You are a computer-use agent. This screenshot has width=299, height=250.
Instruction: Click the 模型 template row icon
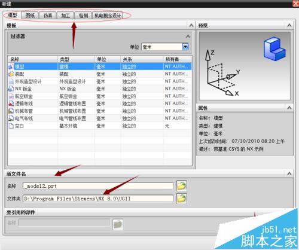click(11, 66)
